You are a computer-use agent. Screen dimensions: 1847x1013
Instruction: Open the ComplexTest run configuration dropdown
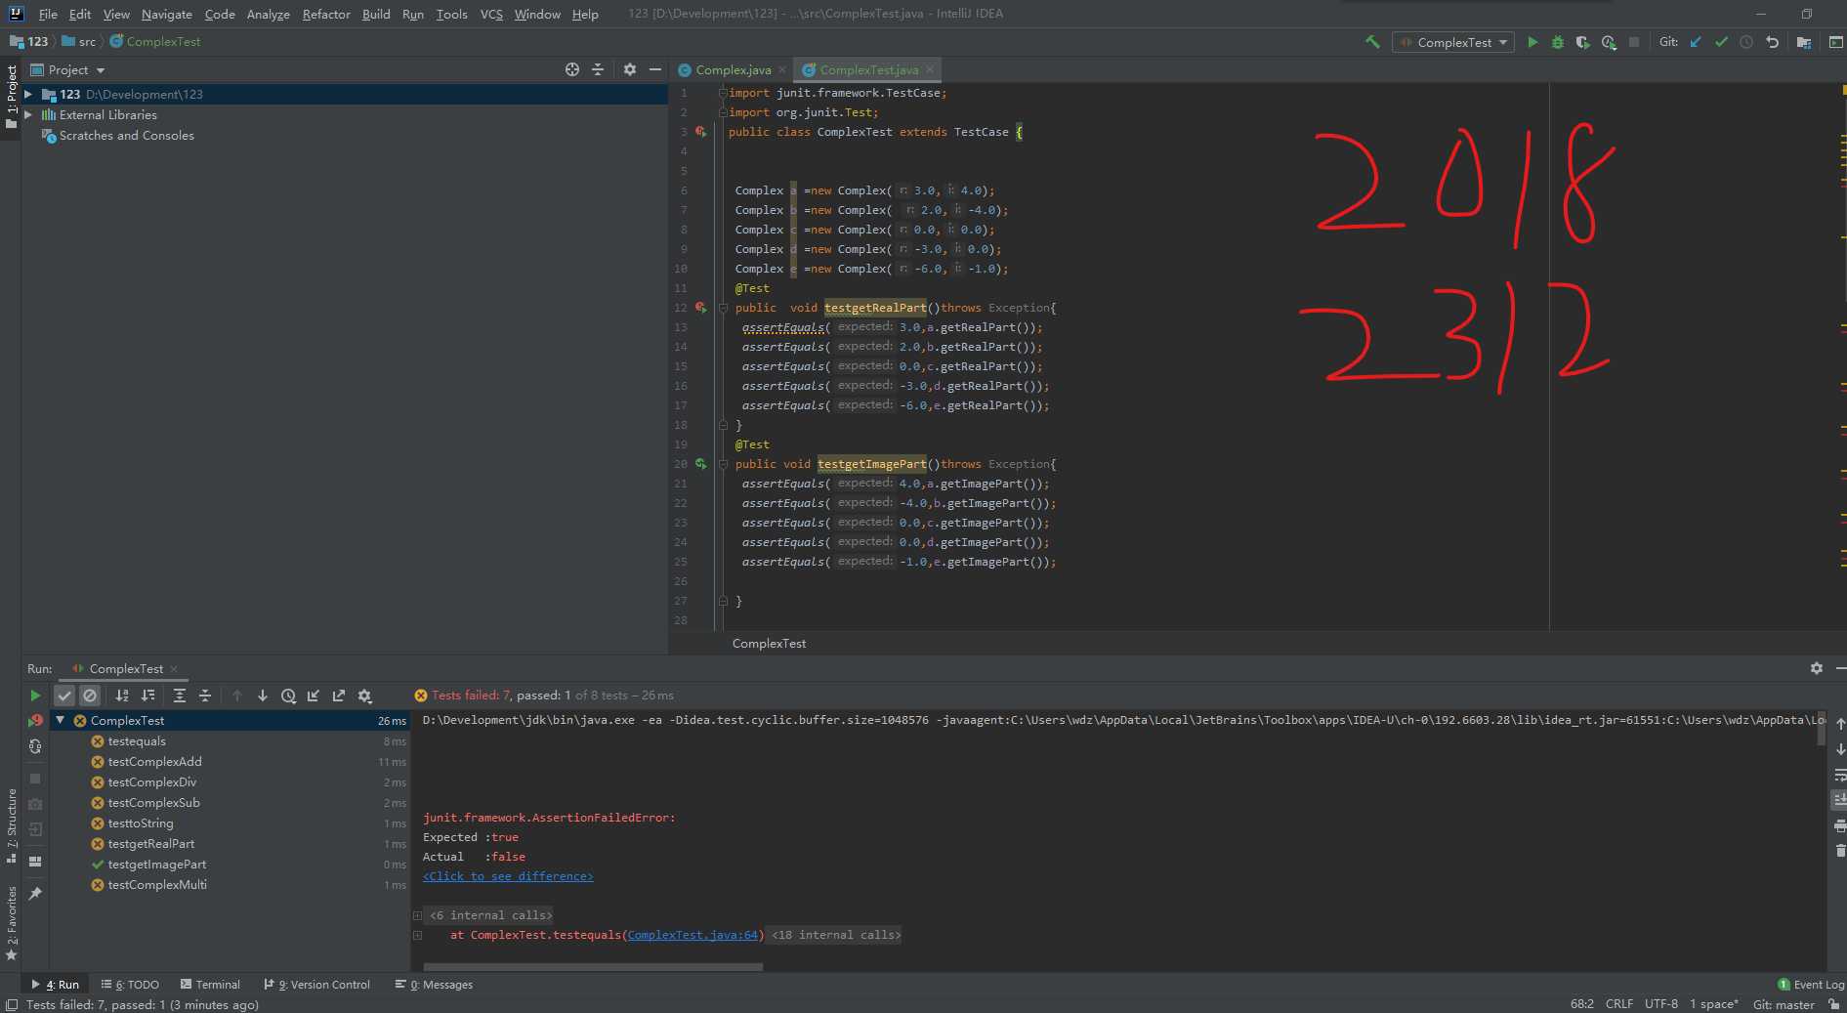point(1453,42)
